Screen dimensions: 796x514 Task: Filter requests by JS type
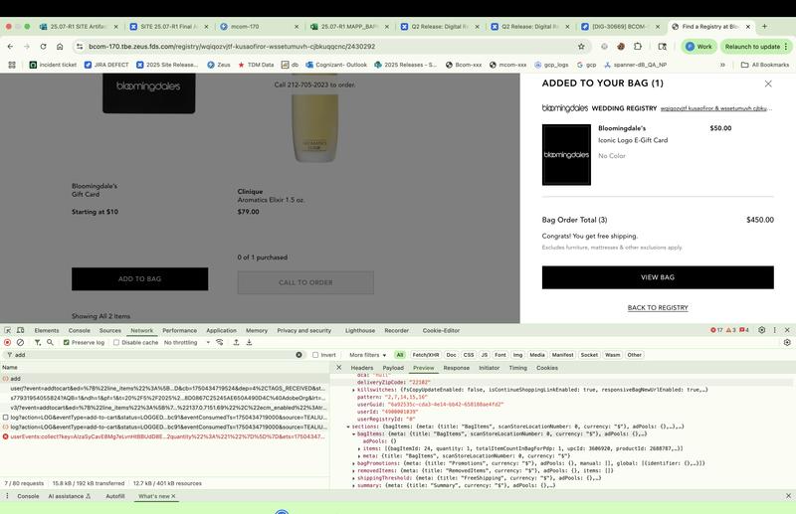(x=485, y=355)
